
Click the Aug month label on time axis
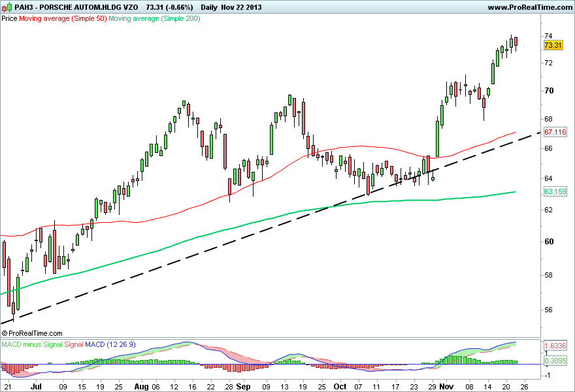(141, 387)
